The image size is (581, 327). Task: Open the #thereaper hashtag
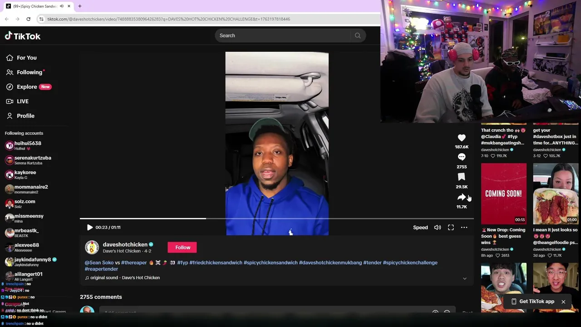[134, 263]
